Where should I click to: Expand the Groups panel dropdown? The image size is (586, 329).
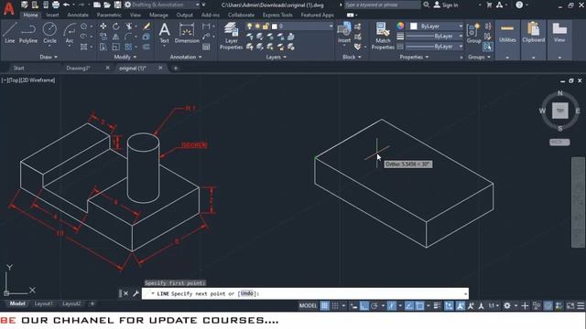tap(479, 57)
